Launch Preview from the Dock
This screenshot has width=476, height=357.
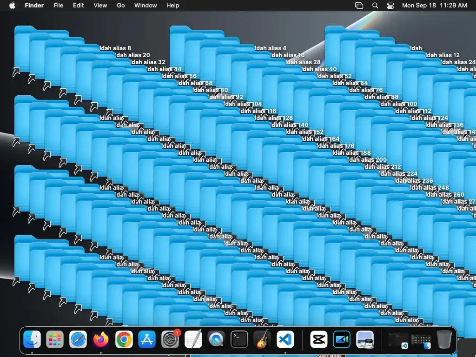[x=364, y=339]
